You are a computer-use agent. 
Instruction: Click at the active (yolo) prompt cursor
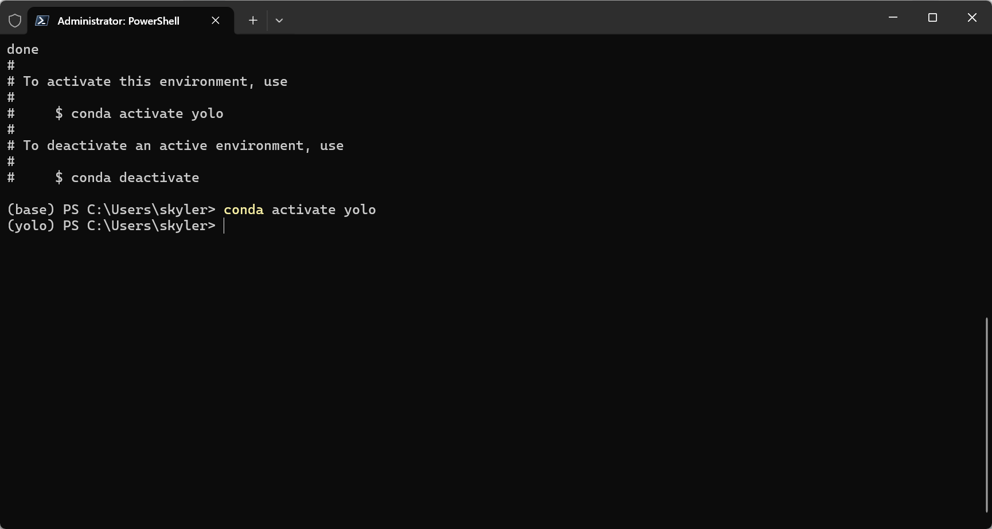(x=224, y=226)
